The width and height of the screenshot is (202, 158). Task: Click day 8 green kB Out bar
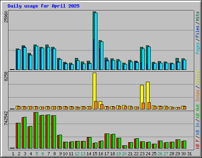pyautogui.click(x=54, y=132)
